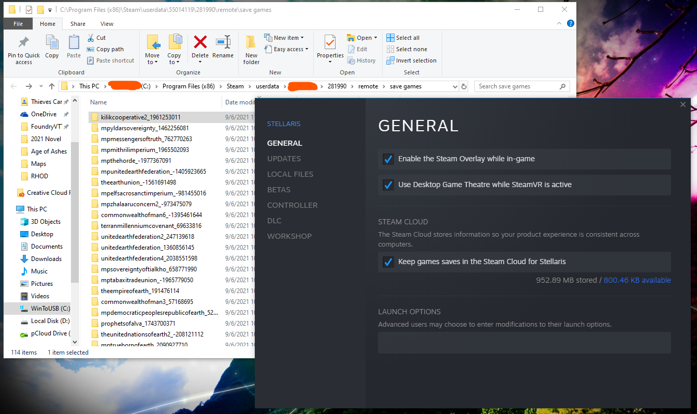Image resolution: width=697 pixels, height=414 pixels.
Task: Open the DLC section in Steam
Action: [274, 221]
